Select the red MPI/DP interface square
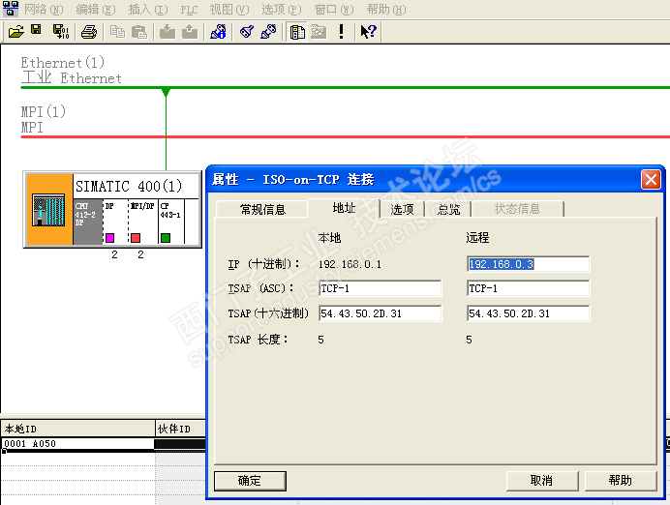Viewport: 670px width, 505px height. (x=136, y=238)
